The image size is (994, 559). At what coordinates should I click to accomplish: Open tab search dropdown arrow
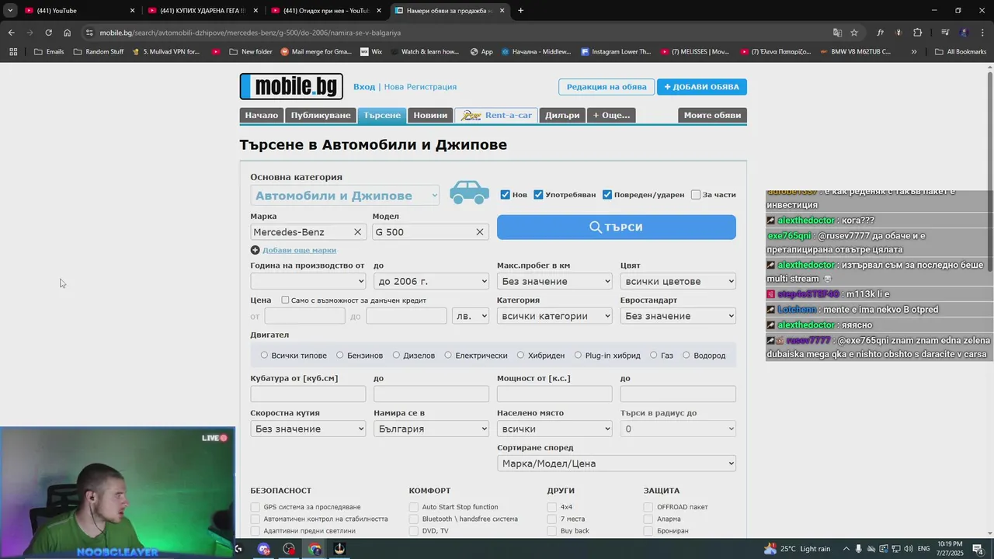(x=10, y=11)
